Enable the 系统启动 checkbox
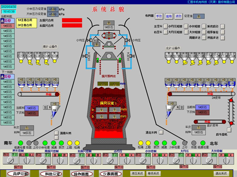This screenshot has width=237, height=177. pyautogui.click(x=222, y=26)
